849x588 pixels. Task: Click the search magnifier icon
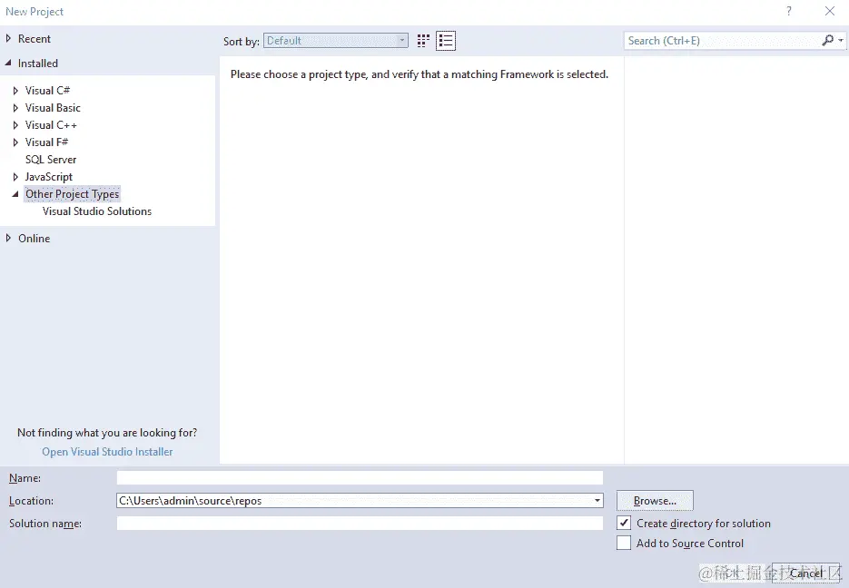[x=827, y=41]
